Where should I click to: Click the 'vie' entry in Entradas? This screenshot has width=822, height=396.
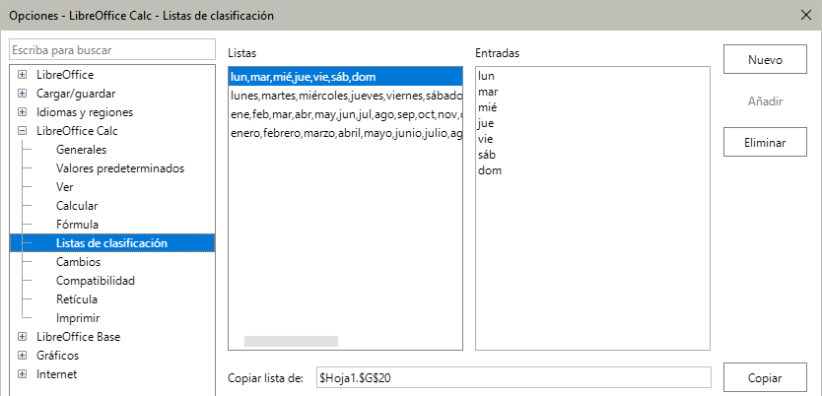(x=486, y=139)
